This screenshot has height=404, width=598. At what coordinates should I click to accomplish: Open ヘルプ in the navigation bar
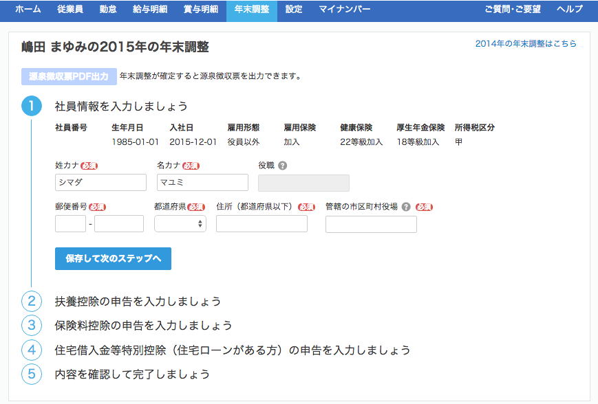[570, 9]
